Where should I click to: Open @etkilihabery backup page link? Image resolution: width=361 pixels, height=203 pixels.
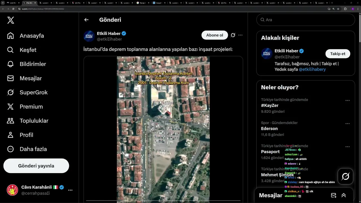[312, 69]
